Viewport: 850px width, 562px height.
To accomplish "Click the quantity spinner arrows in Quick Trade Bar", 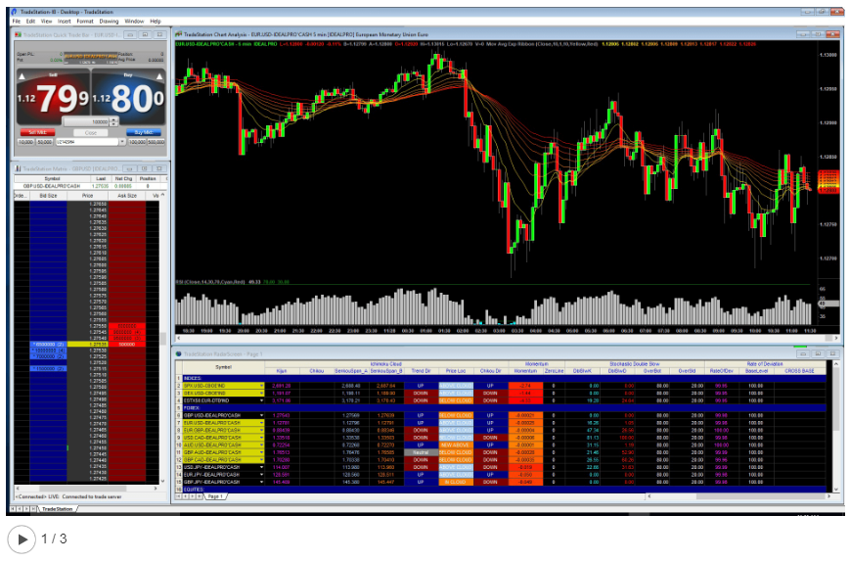I will pyautogui.click(x=113, y=121).
